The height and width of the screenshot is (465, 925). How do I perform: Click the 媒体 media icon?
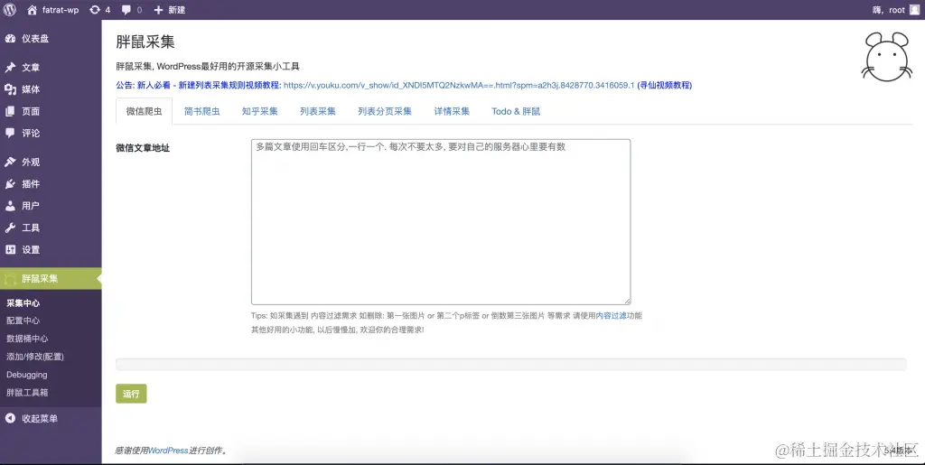coord(10,89)
